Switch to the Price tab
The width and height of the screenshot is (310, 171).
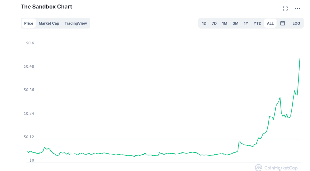(x=29, y=23)
